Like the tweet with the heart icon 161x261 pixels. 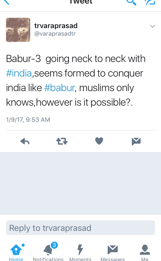[99, 141]
